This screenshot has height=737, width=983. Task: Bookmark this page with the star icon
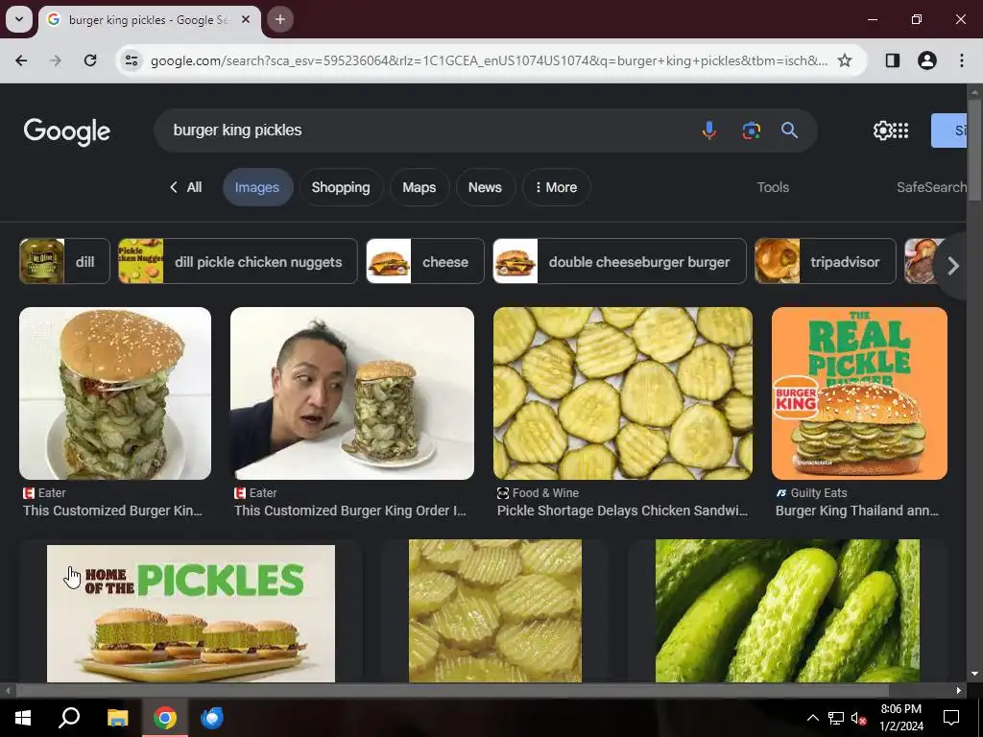click(x=845, y=60)
